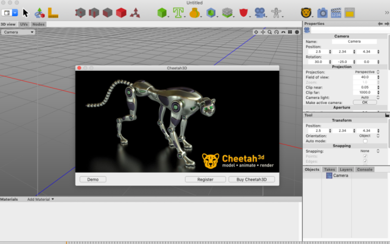
Task: Go forward in Properties with right arrow
Action: tap(387, 24)
